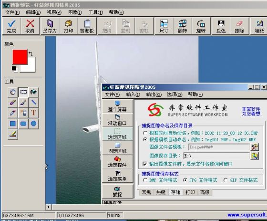The image size is (267, 221).
Task: Choose JPG 文件格式 radio button
Action: [185, 180]
